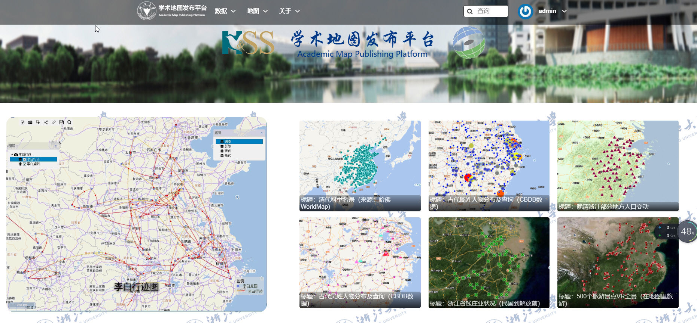Click the save map floppy icon

pos(61,122)
